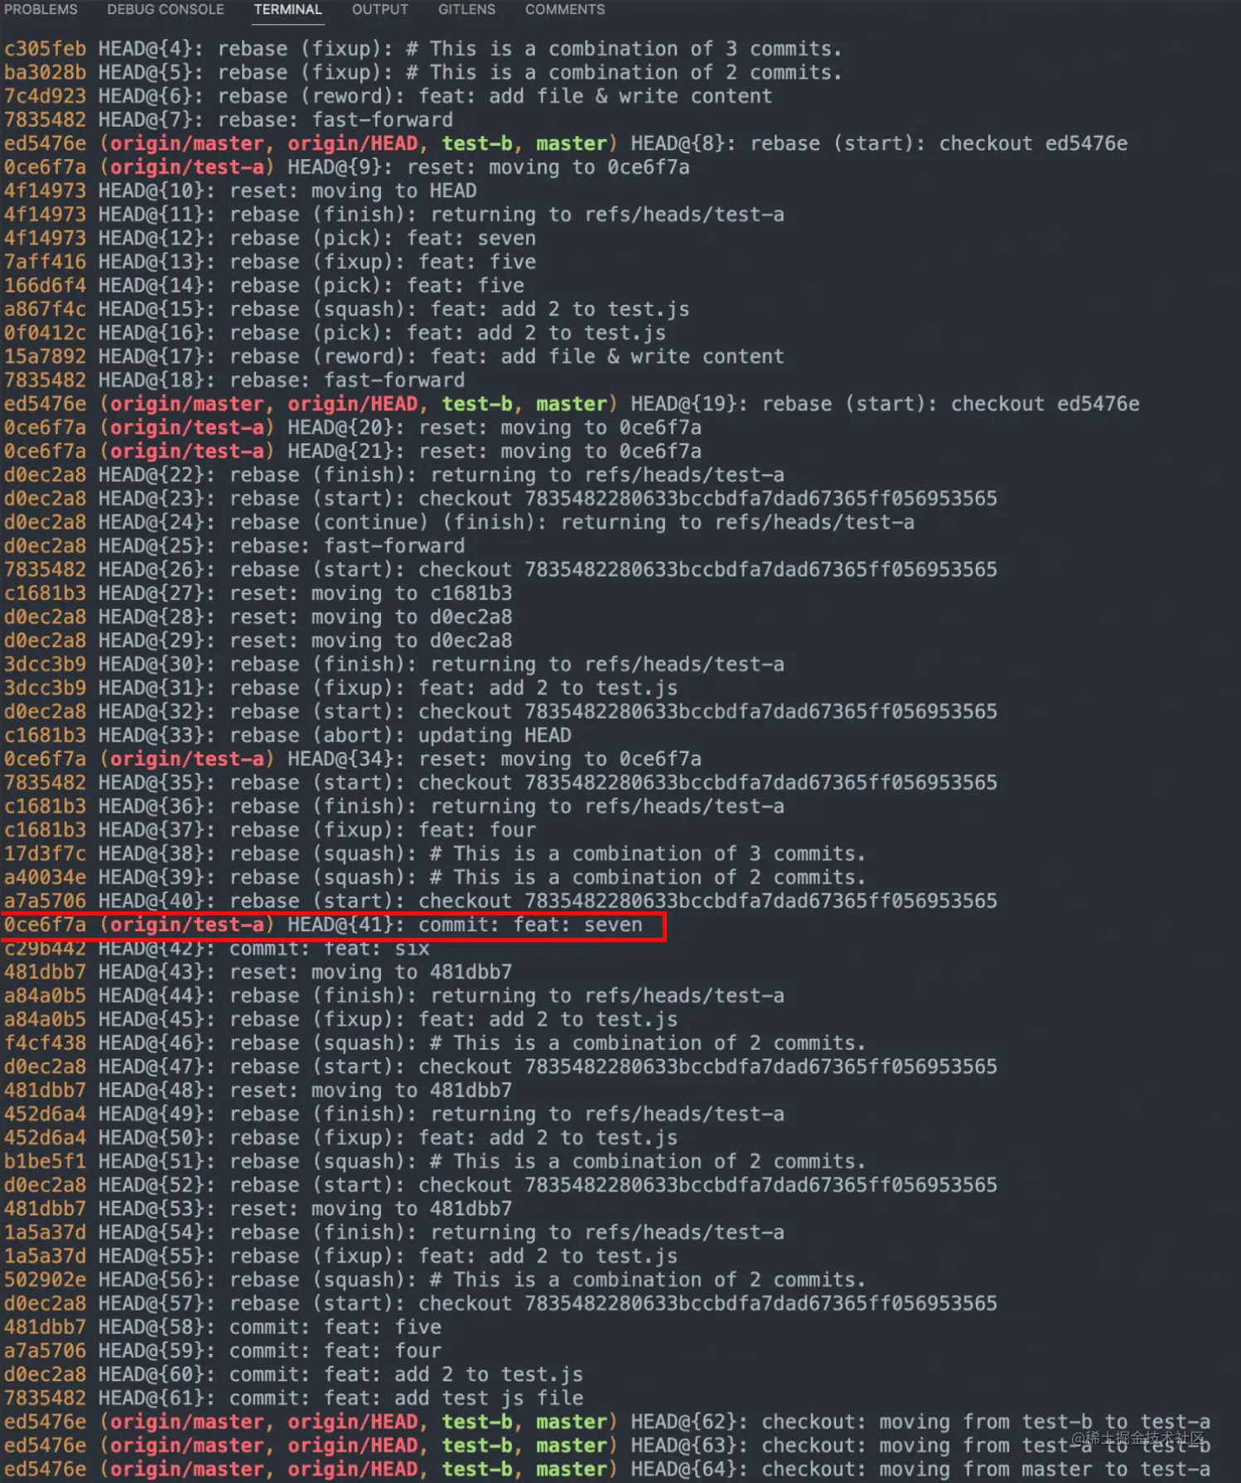
Task: Click the HEAD@{26} checkout line
Action: click(x=500, y=570)
